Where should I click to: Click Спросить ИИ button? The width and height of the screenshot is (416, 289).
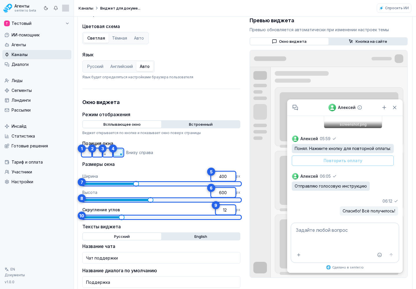tap(394, 8)
